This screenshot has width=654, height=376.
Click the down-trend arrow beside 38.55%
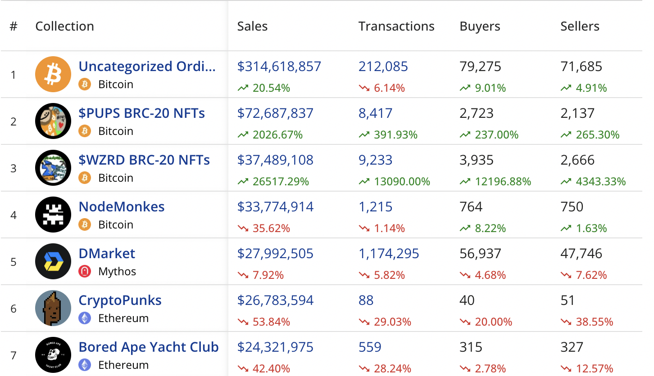566,322
